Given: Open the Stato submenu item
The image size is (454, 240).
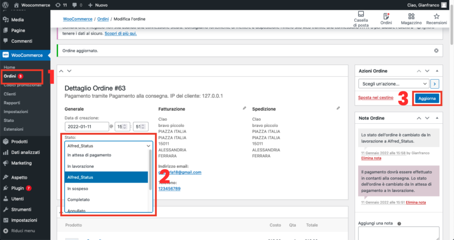Looking at the screenshot, I should 9,120.
